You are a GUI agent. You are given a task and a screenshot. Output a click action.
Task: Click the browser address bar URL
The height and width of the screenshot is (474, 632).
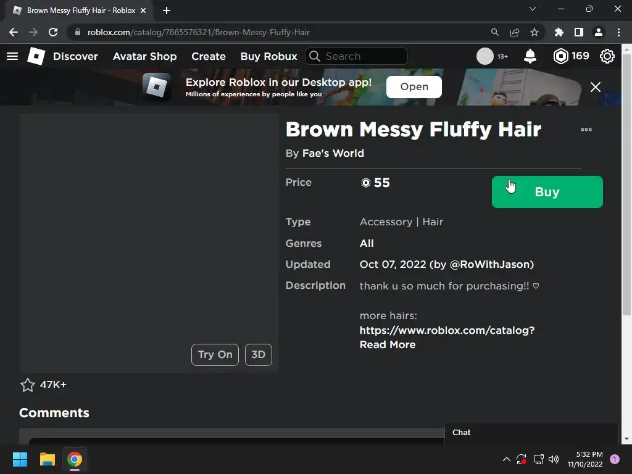[x=198, y=32]
